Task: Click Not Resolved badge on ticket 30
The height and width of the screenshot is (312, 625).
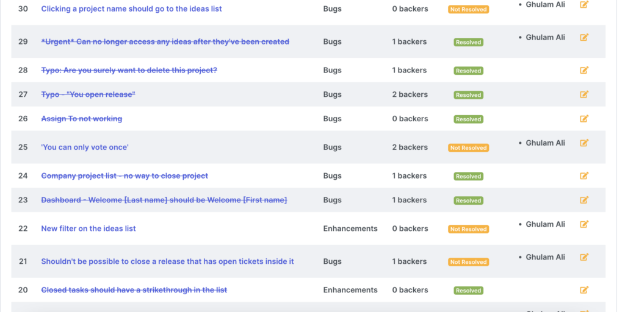Action: pos(468,10)
